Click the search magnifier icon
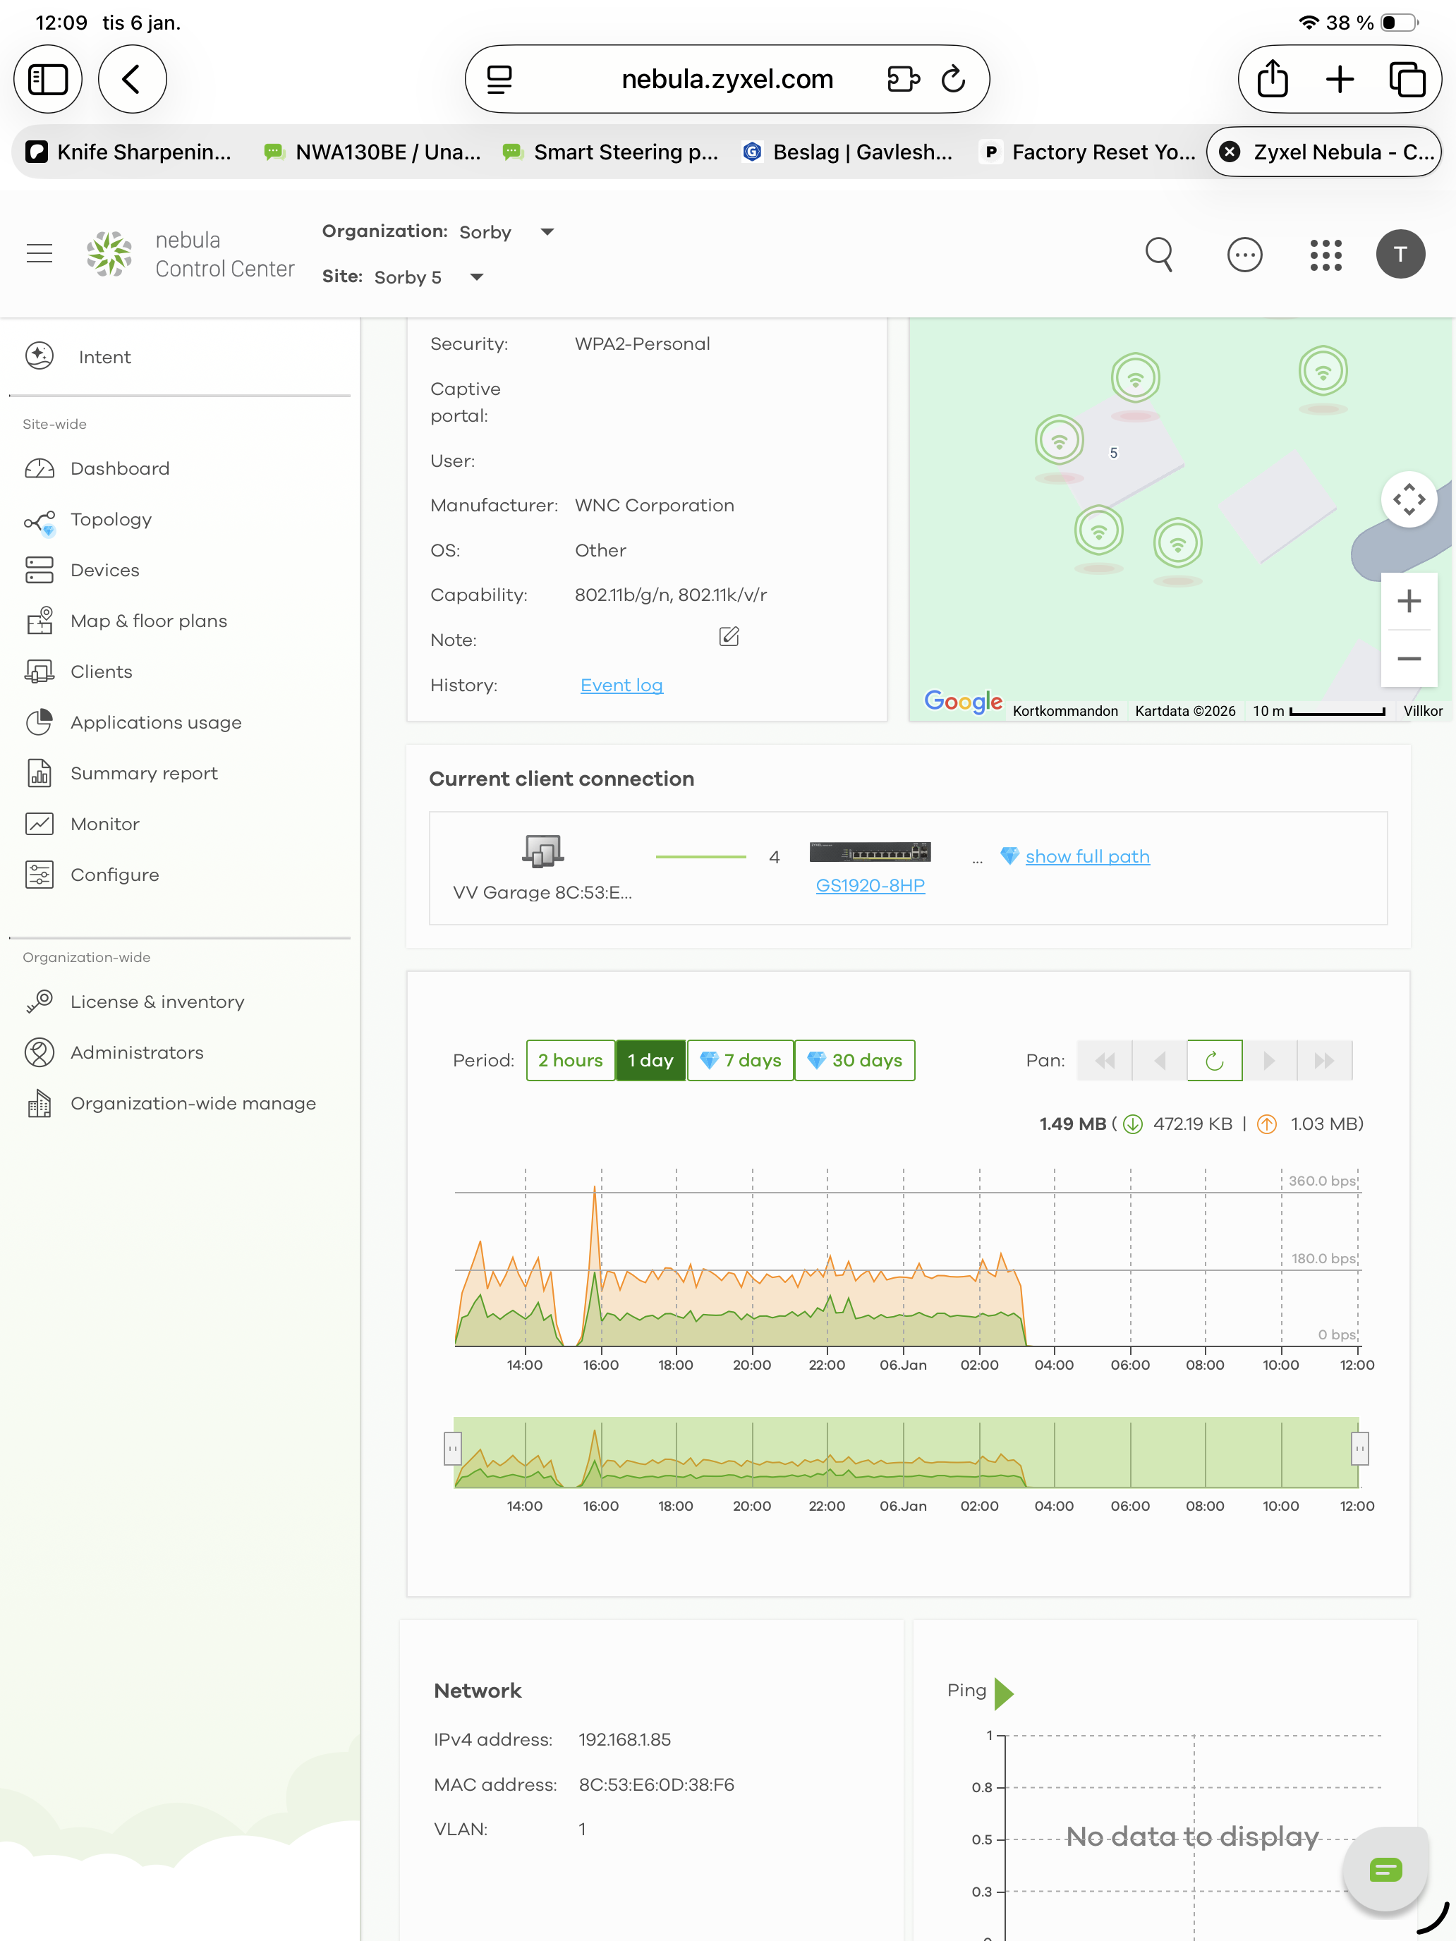Image resolution: width=1456 pixels, height=1941 pixels. tap(1158, 255)
